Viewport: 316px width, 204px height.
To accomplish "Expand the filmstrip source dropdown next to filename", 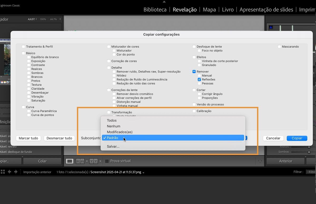I will point(143,173).
